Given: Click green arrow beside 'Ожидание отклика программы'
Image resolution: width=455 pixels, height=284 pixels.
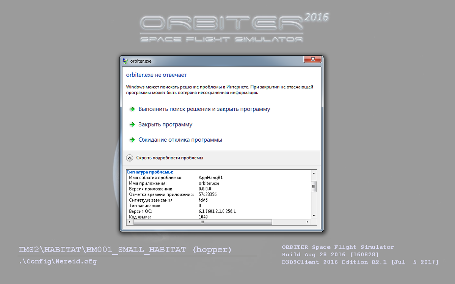Looking at the screenshot, I should click(132, 140).
